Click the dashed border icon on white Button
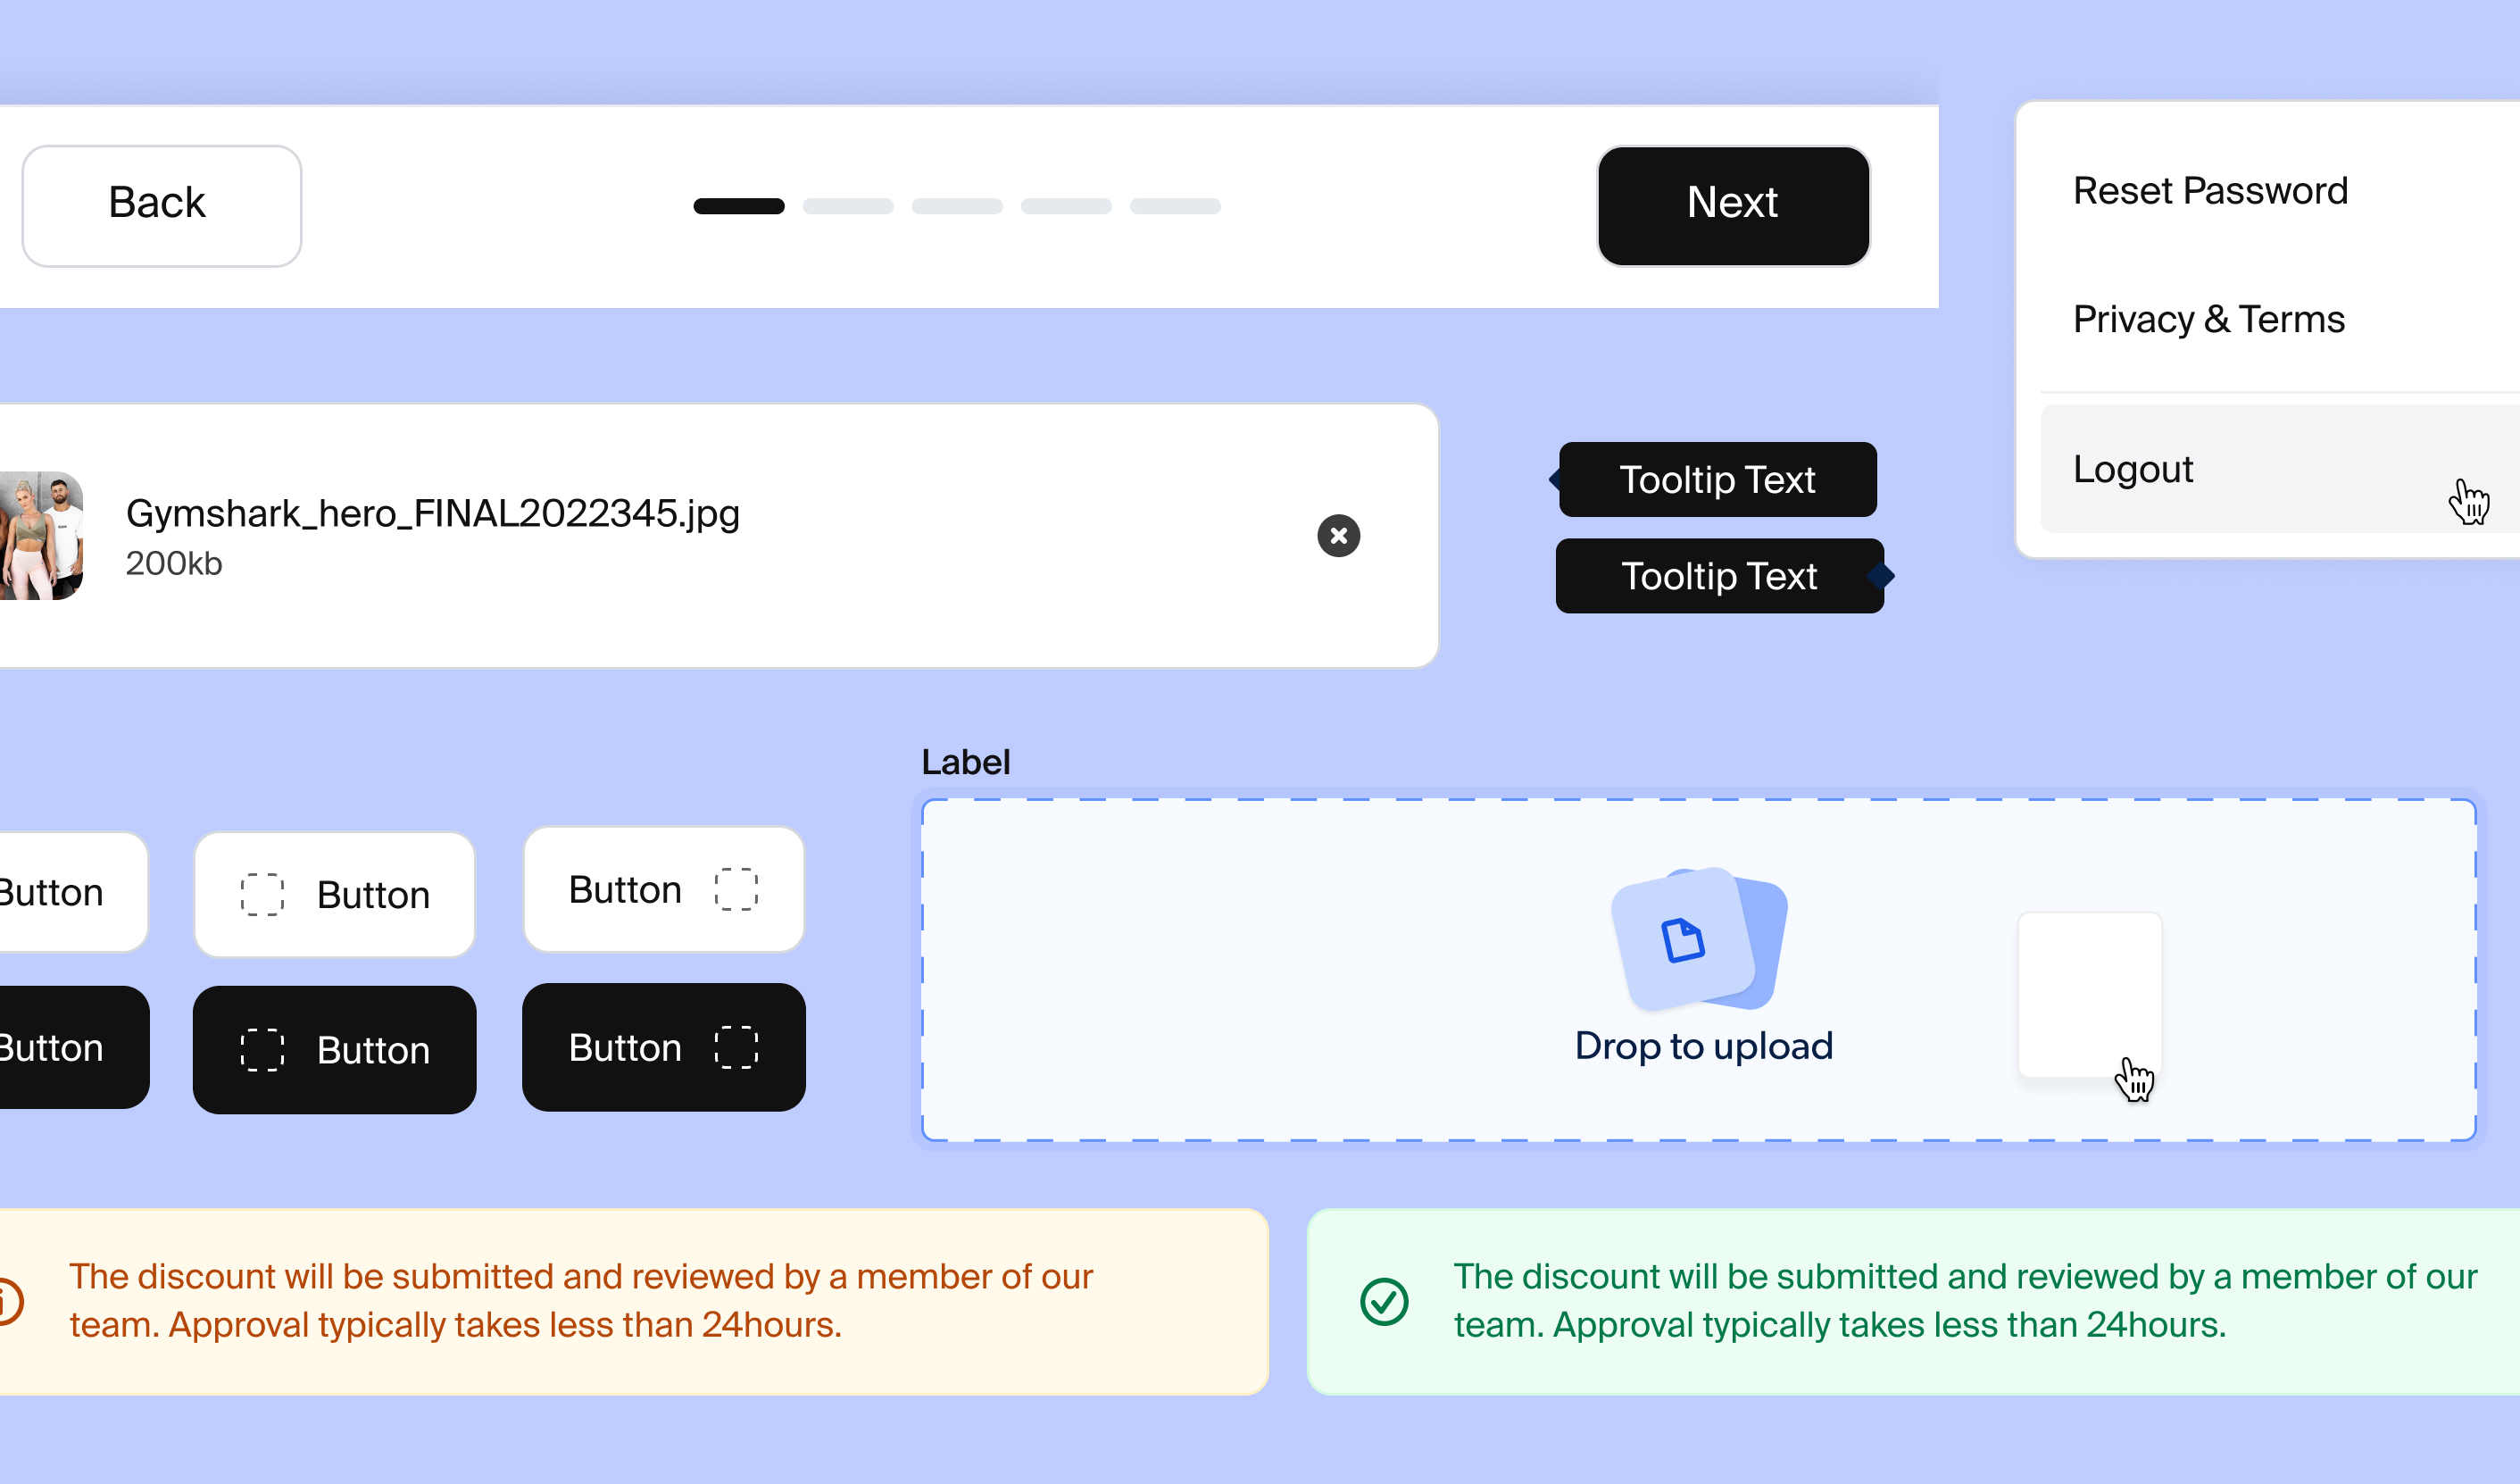Viewport: 2520px width, 1484px height. pos(262,892)
